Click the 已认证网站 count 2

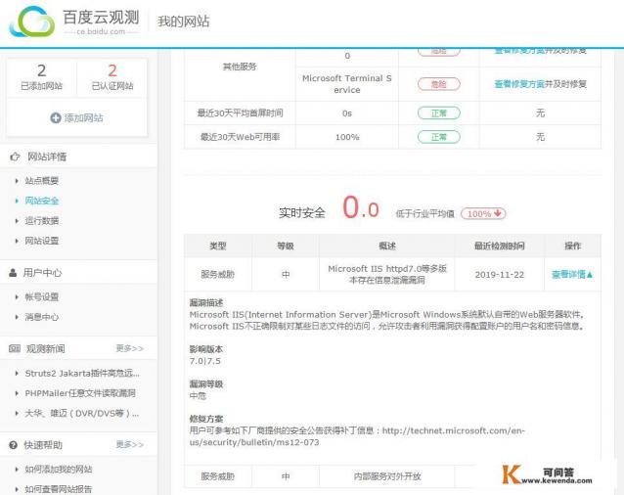point(112,70)
